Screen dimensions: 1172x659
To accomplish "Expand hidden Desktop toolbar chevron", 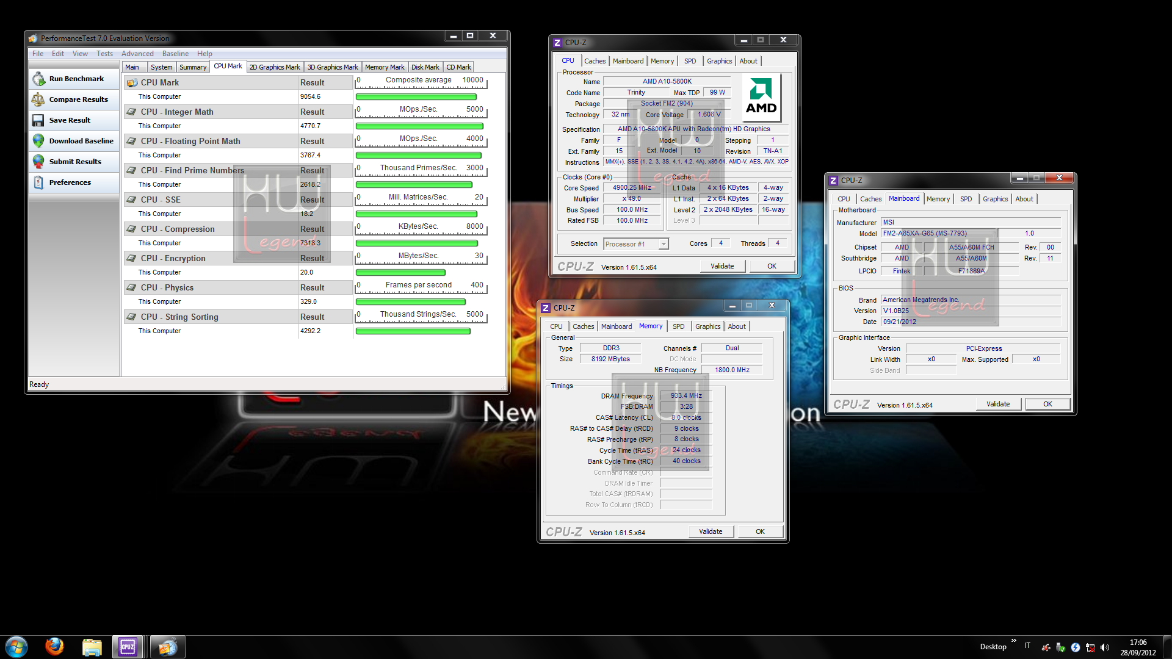I will [1014, 641].
